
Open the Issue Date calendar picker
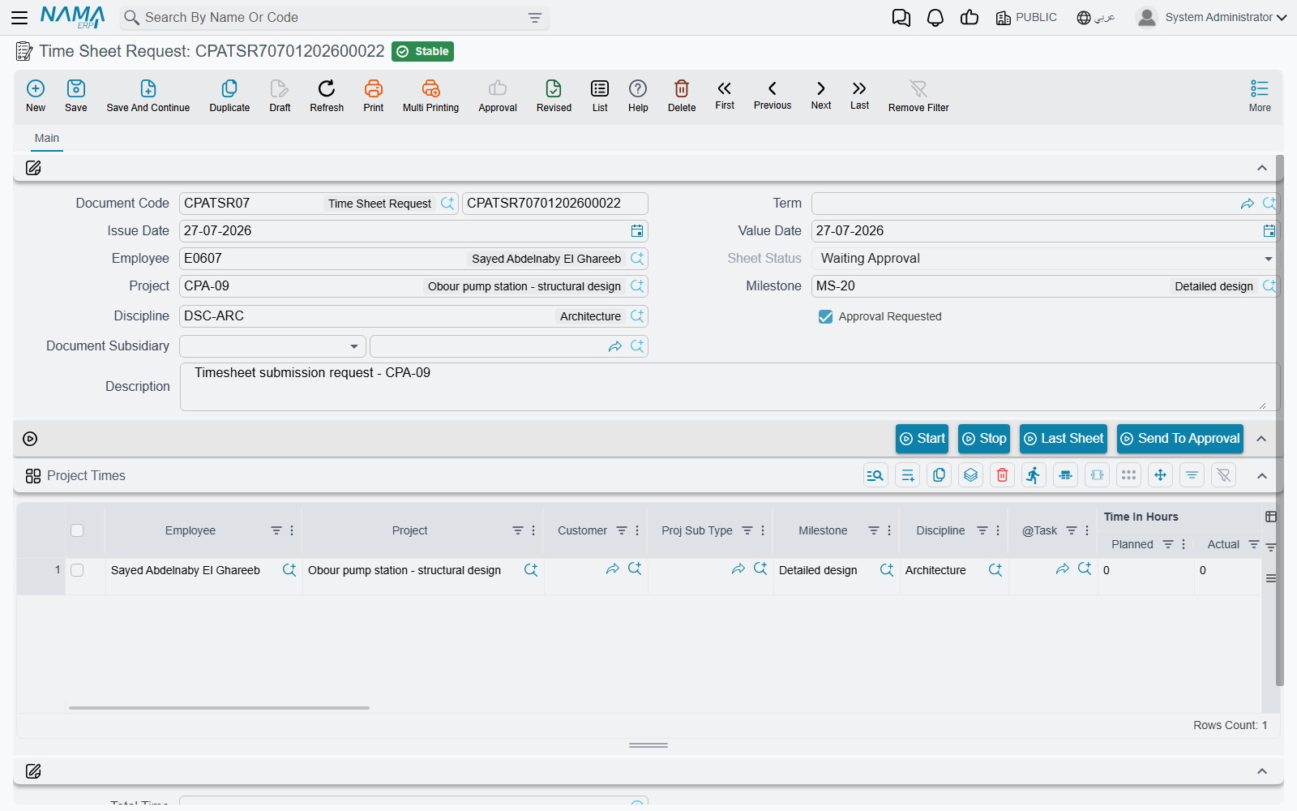637,231
